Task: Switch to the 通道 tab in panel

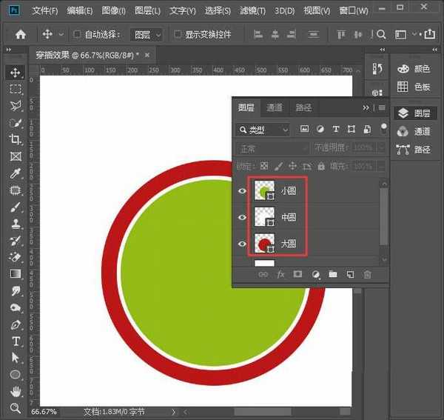Action: 275,107
